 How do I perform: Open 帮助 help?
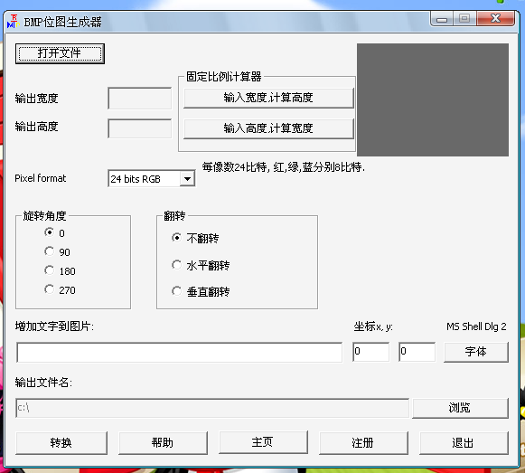tap(163, 443)
